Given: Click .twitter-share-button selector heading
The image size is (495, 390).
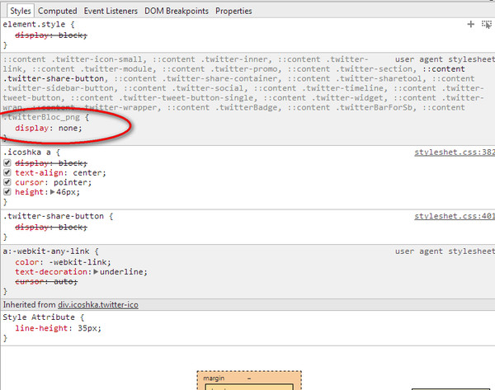Looking at the screenshot, I should (54, 216).
